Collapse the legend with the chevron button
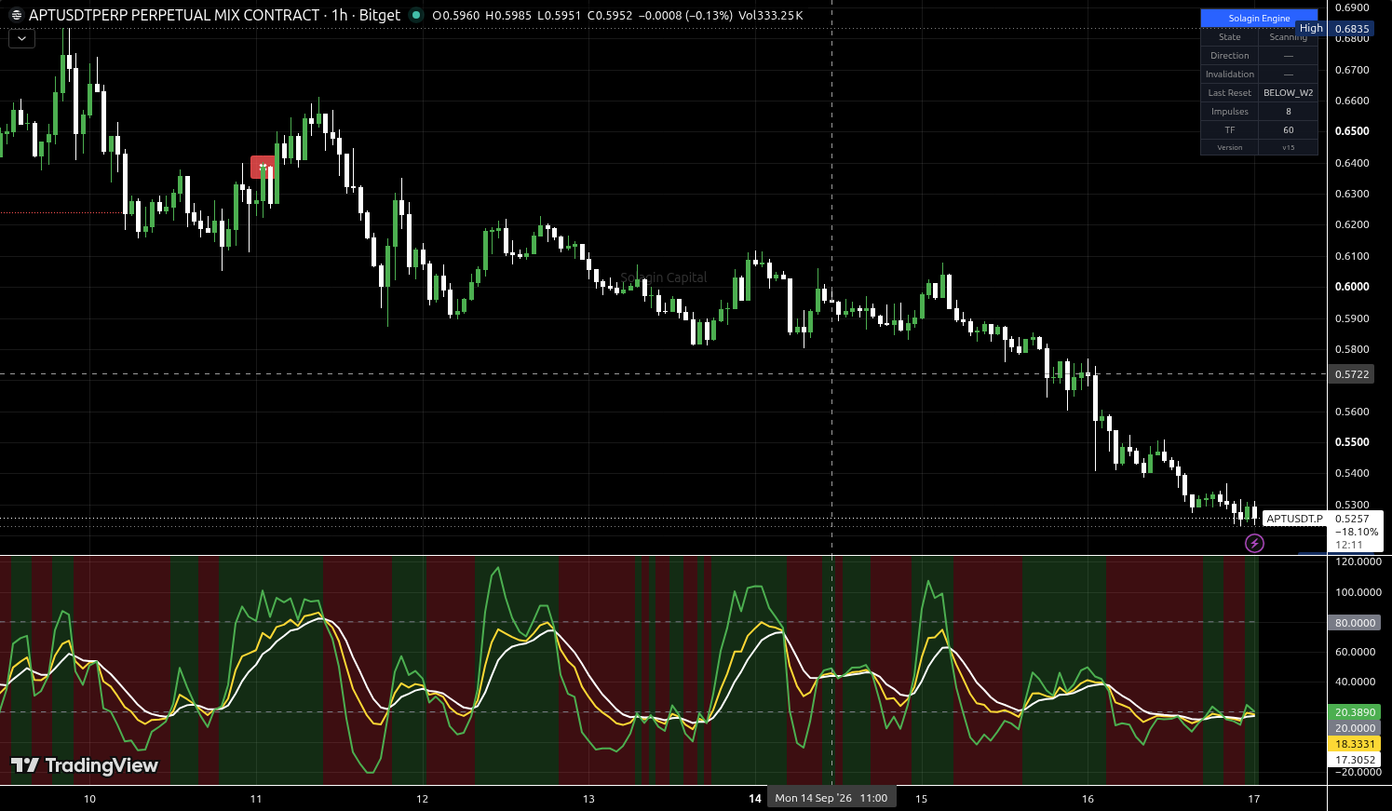Image resolution: width=1392 pixels, height=811 pixels. [x=21, y=39]
